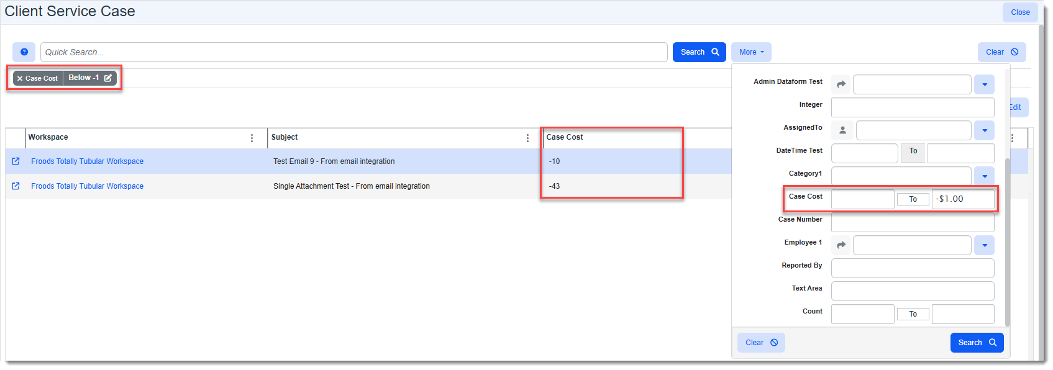Click Froods Totally Tubular Workspace first link
This screenshot has width=1053, height=370.
(87, 161)
